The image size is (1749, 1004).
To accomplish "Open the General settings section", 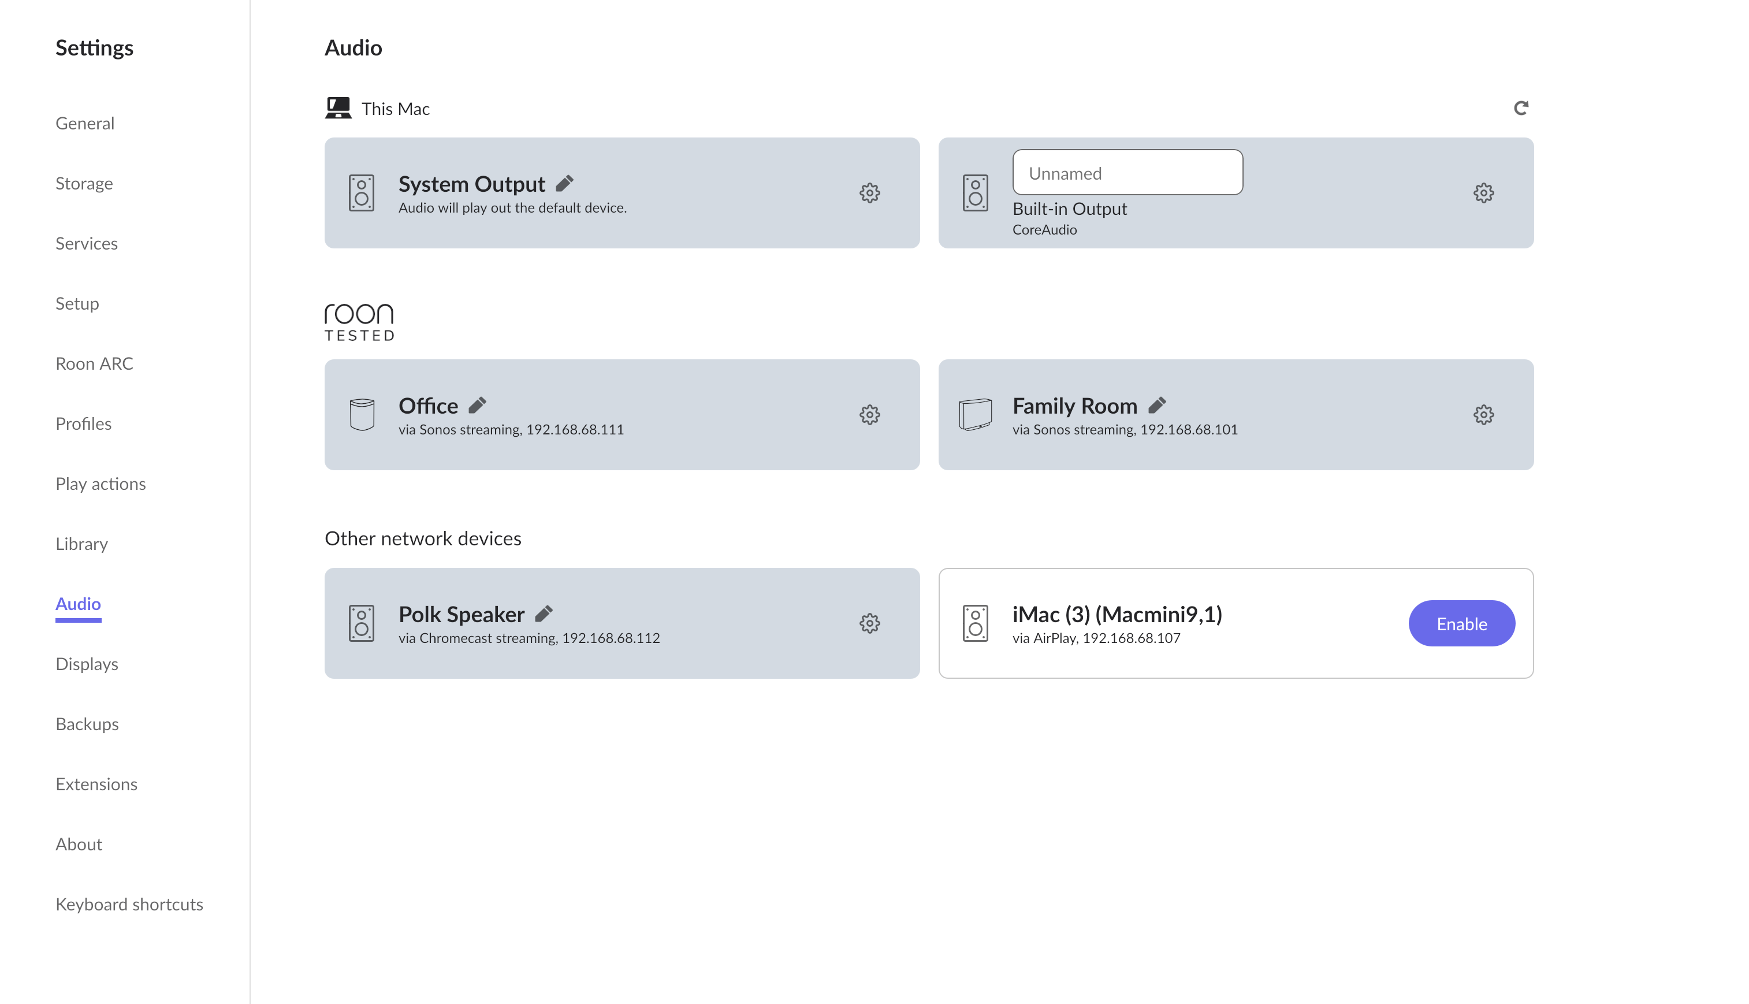I will (x=85, y=124).
